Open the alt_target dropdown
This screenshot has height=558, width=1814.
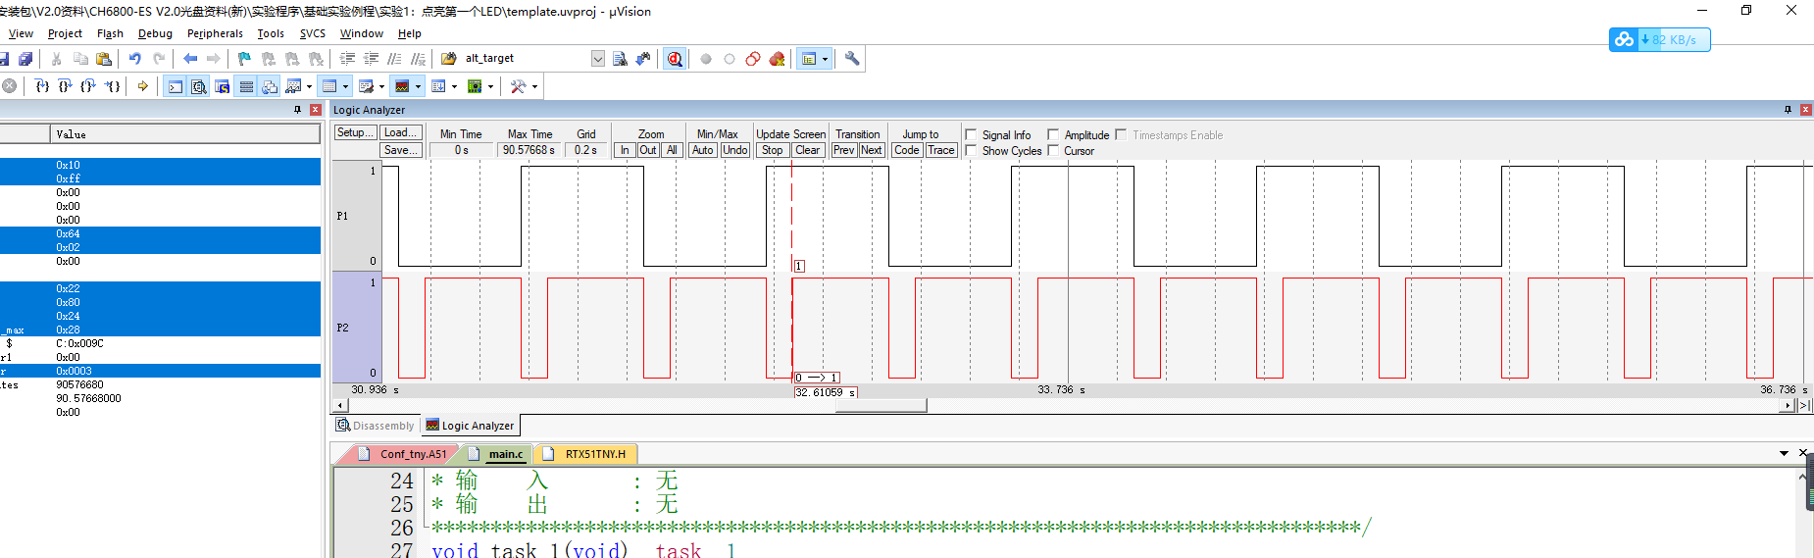tap(598, 59)
